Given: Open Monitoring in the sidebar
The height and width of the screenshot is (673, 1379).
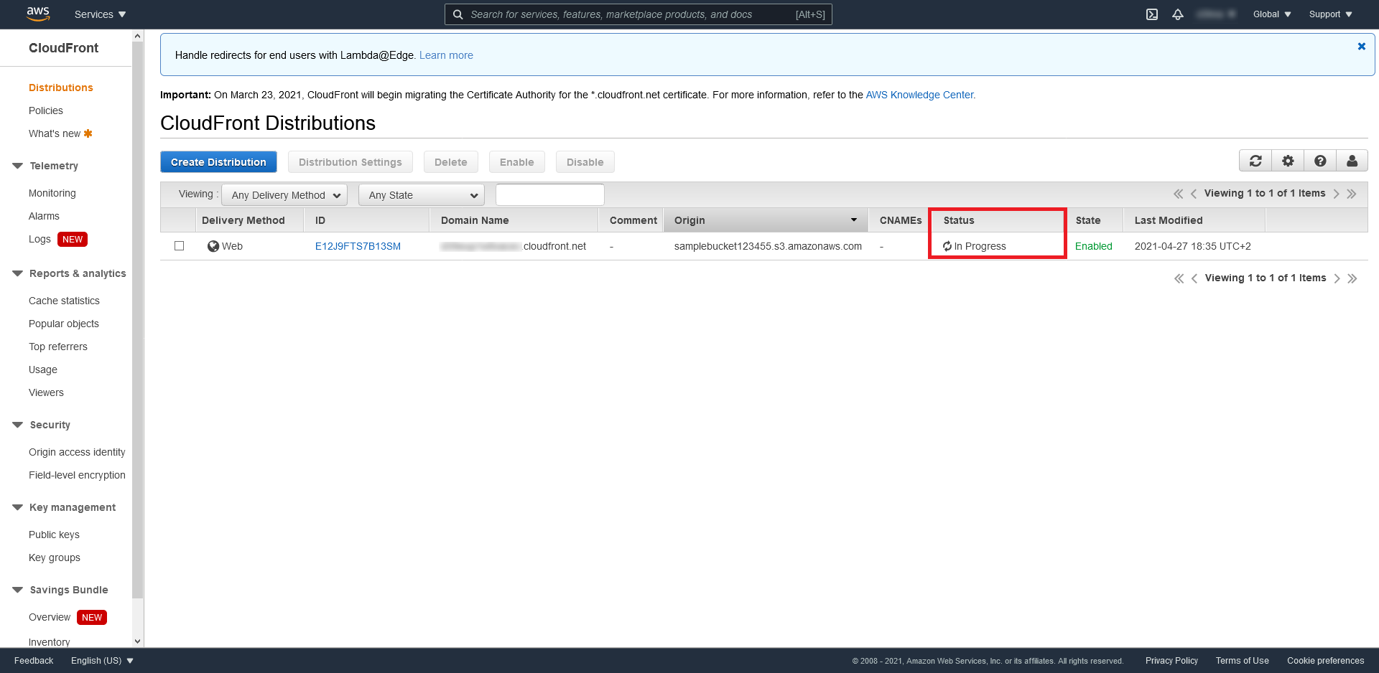Looking at the screenshot, I should [x=52, y=193].
